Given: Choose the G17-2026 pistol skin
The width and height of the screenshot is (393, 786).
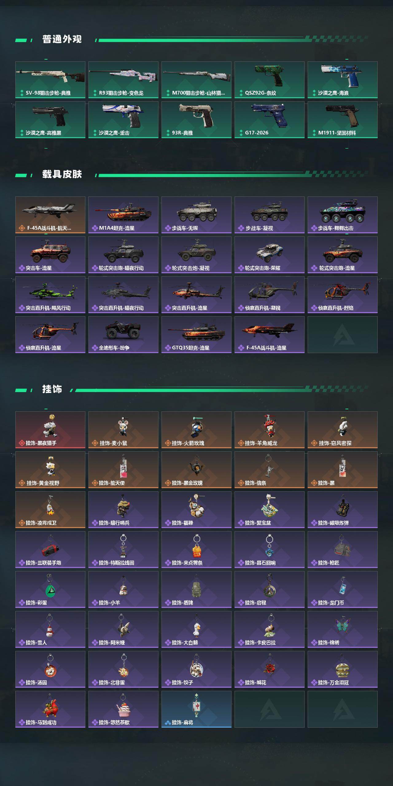Looking at the screenshot, I should click(270, 120).
